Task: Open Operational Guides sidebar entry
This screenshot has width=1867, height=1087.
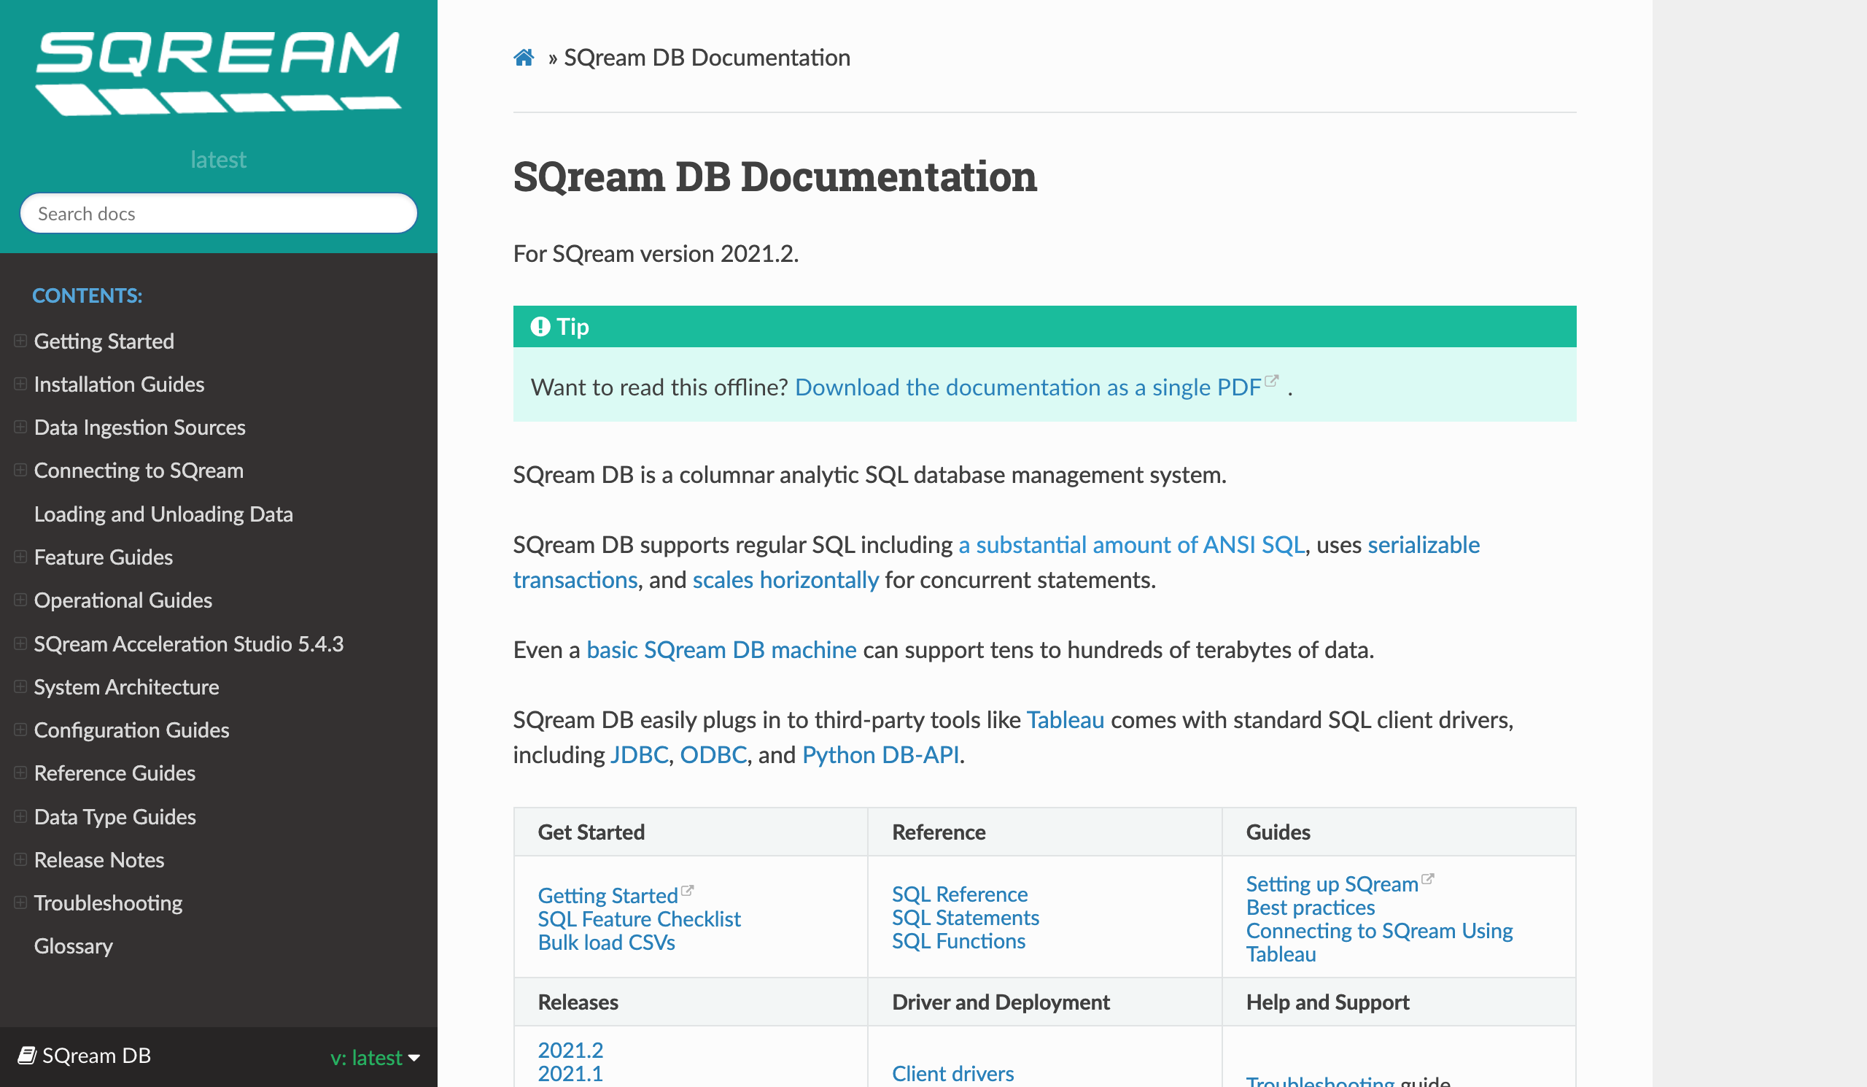Action: click(123, 600)
